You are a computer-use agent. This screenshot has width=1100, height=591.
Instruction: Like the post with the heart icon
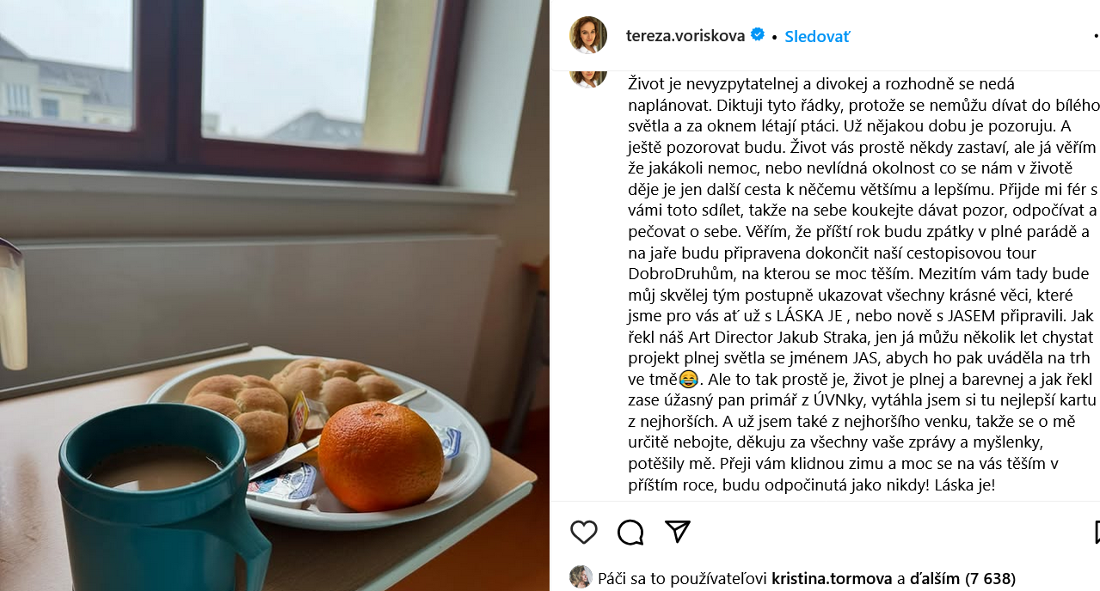pos(584,533)
